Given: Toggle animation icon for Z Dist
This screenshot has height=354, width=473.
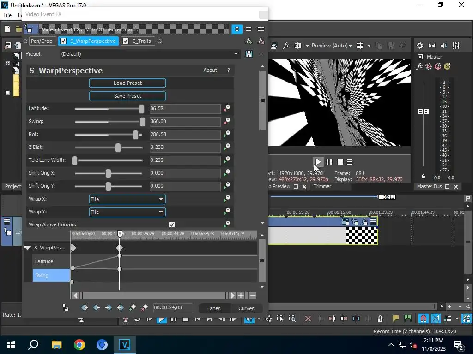Looking at the screenshot, I should click(x=226, y=147).
